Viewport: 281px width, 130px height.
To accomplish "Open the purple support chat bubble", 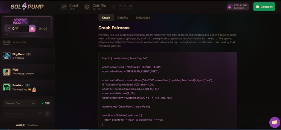I will point(274,122).
